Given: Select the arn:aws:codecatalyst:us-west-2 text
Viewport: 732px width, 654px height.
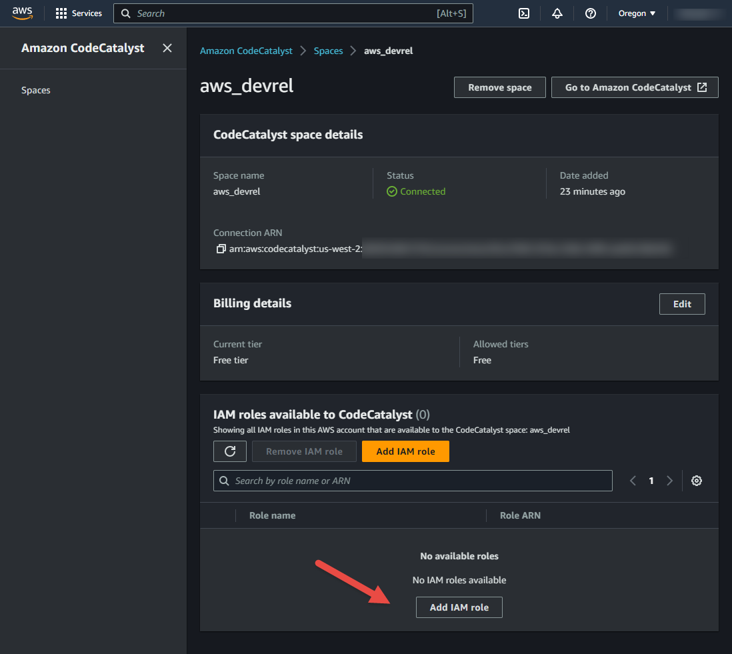Looking at the screenshot, I should pos(295,249).
